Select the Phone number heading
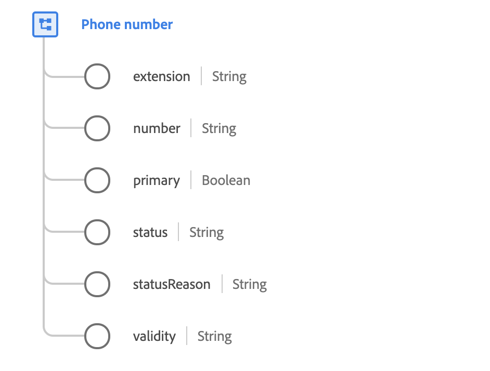The width and height of the screenshot is (490, 371). pyautogui.click(x=127, y=24)
